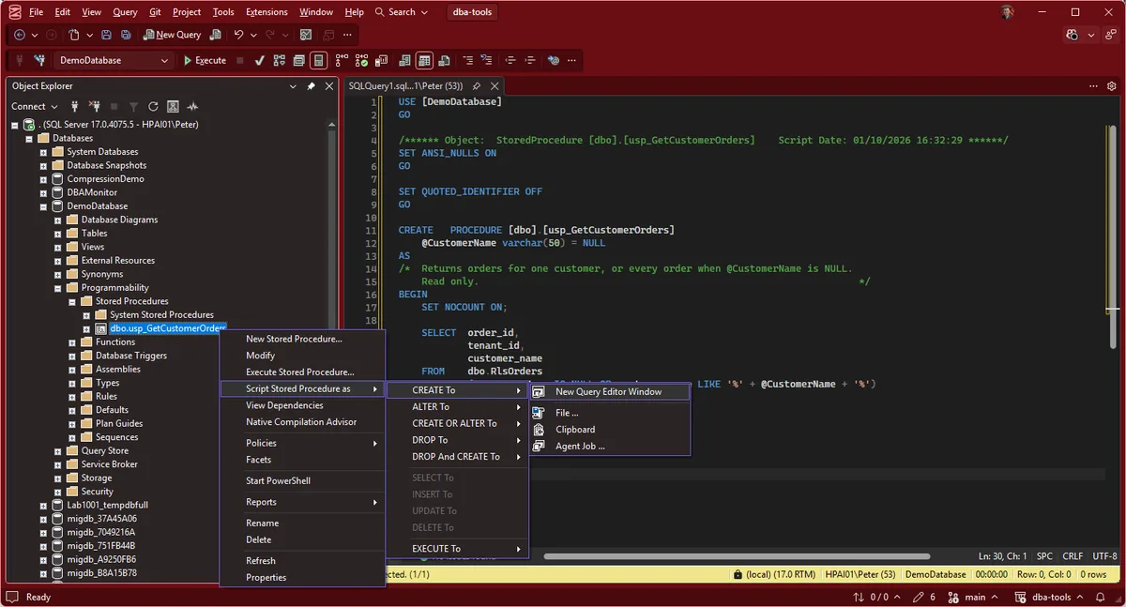Choose Clipboard in CREATE To submenu
Screen dimensions: 1126x607
(x=610, y=430)
